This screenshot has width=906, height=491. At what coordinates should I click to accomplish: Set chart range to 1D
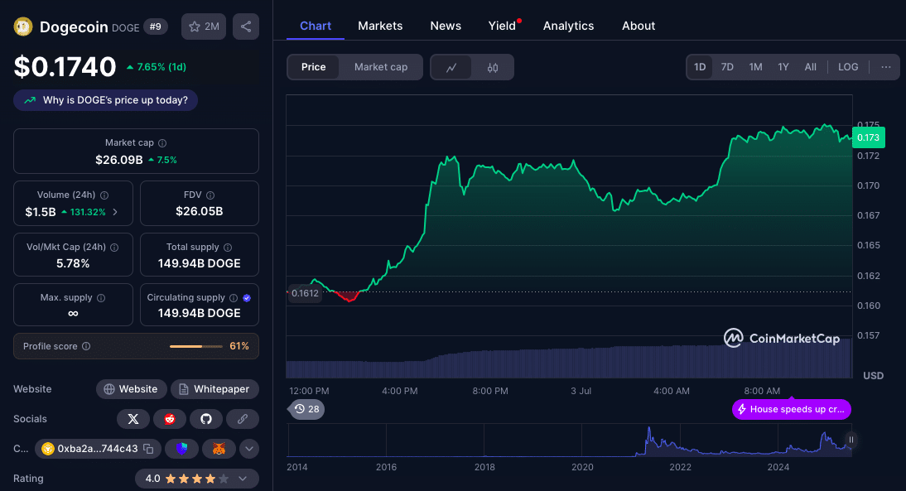pos(700,67)
